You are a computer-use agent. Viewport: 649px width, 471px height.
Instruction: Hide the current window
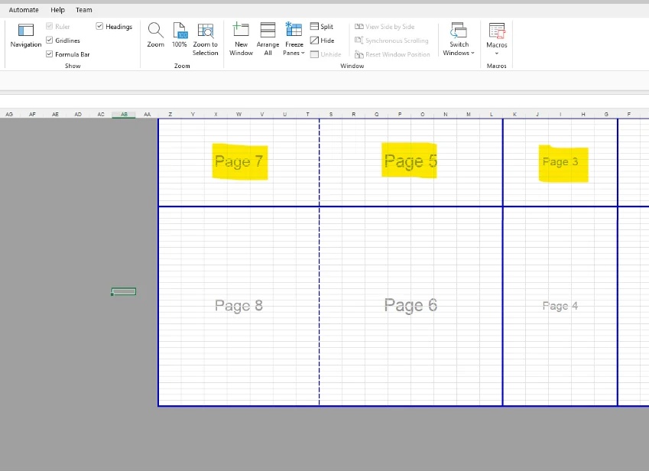(x=322, y=41)
